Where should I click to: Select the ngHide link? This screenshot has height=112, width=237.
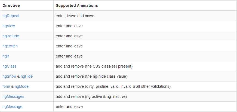(x=27, y=76)
